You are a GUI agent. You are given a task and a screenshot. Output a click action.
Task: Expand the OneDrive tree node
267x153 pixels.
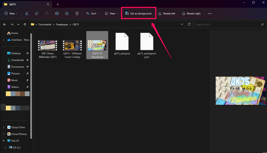pos(4,40)
